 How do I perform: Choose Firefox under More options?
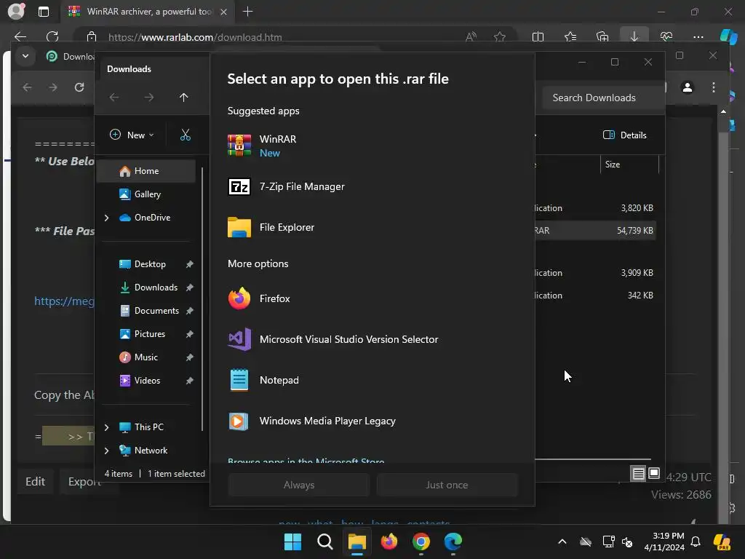372,298
